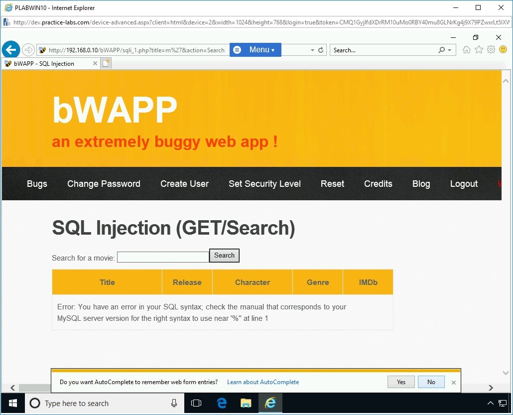Open Task View on the taskbar
The image size is (513, 415).
[x=196, y=404]
